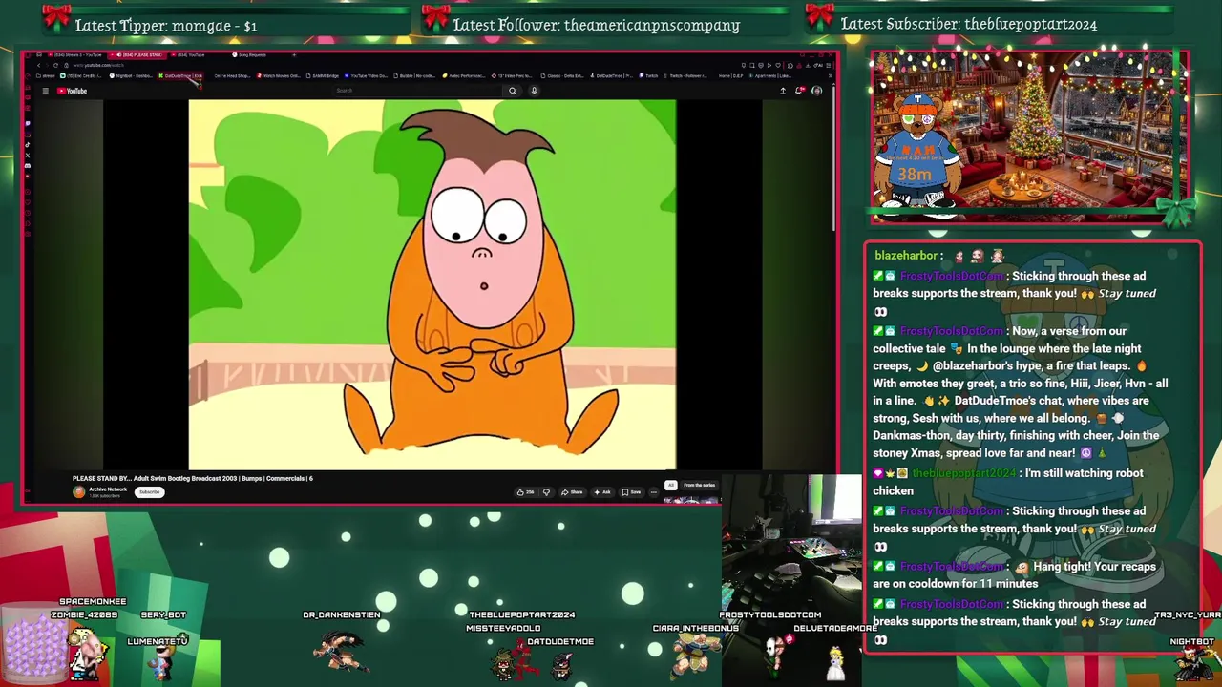Image resolution: width=1222 pixels, height=687 pixels.
Task: Switch to PLEASE STAND browser tab
Action: [x=137, y=54]
